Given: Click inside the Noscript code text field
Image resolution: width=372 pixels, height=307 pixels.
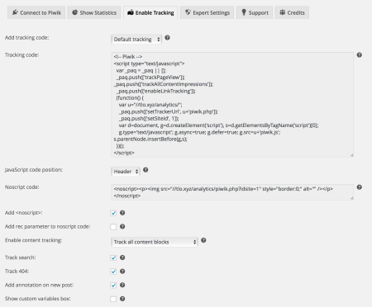Looking at the screenshot, I should (232, 192).
